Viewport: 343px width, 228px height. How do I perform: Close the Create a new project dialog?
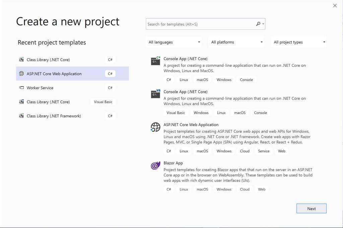335,6
